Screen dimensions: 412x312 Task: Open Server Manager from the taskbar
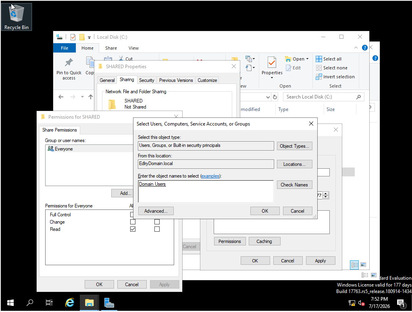109,303
